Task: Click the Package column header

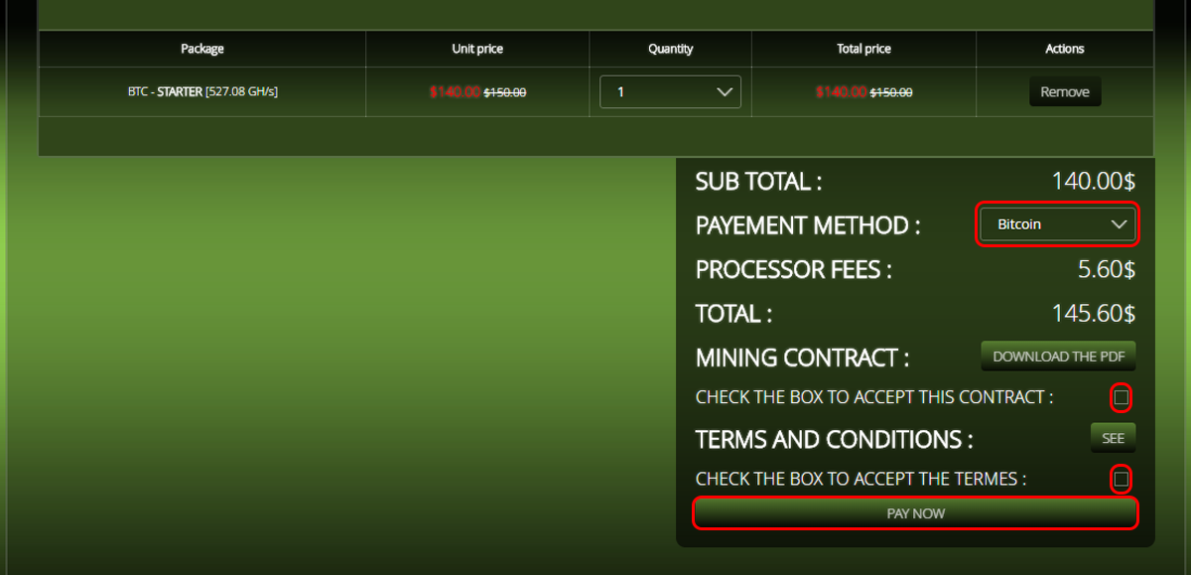Action: pos(202,49)
